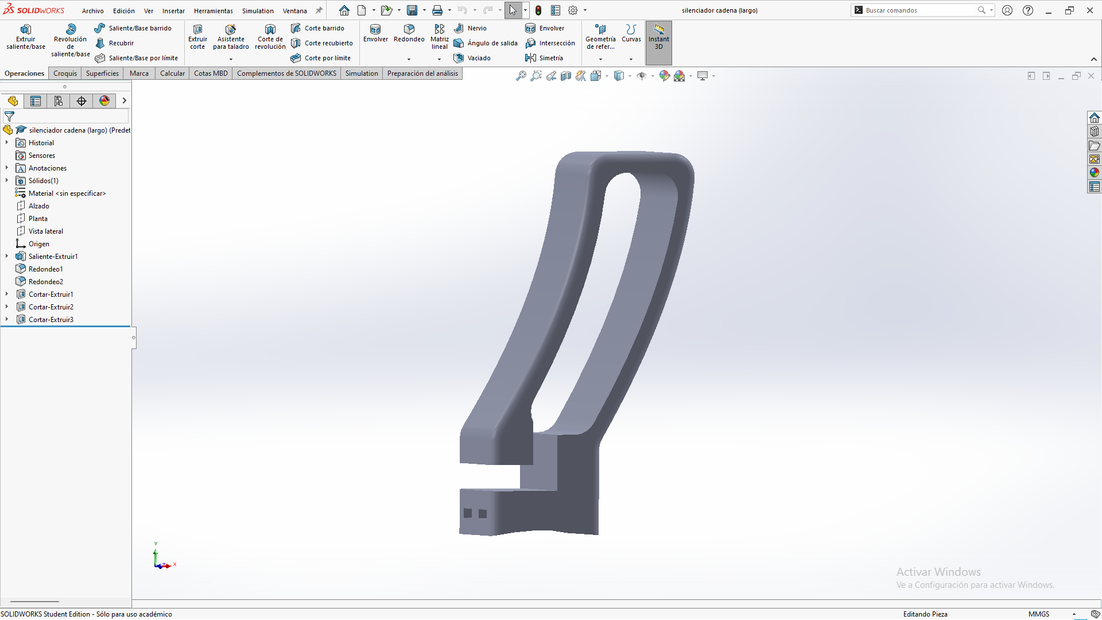Open the Herramientas menu
Screen dimensions: 1102x620
click(214, 11)
